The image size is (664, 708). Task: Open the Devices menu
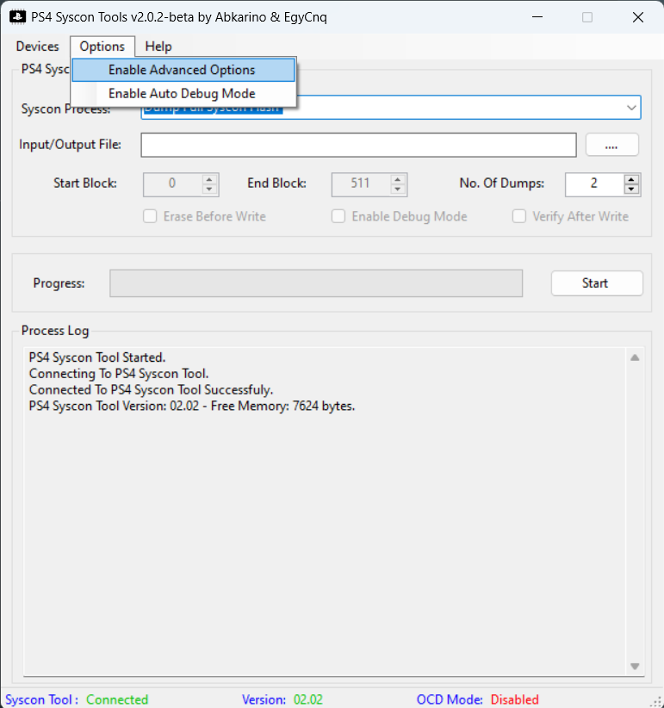pos(38,47)
